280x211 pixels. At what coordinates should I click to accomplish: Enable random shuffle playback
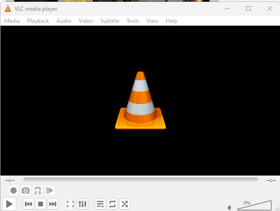pos(125,204)
